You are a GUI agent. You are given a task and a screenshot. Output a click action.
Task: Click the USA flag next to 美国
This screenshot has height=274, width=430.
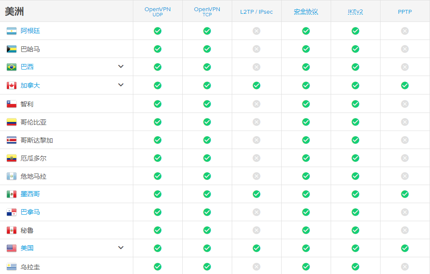coord(12,248)
